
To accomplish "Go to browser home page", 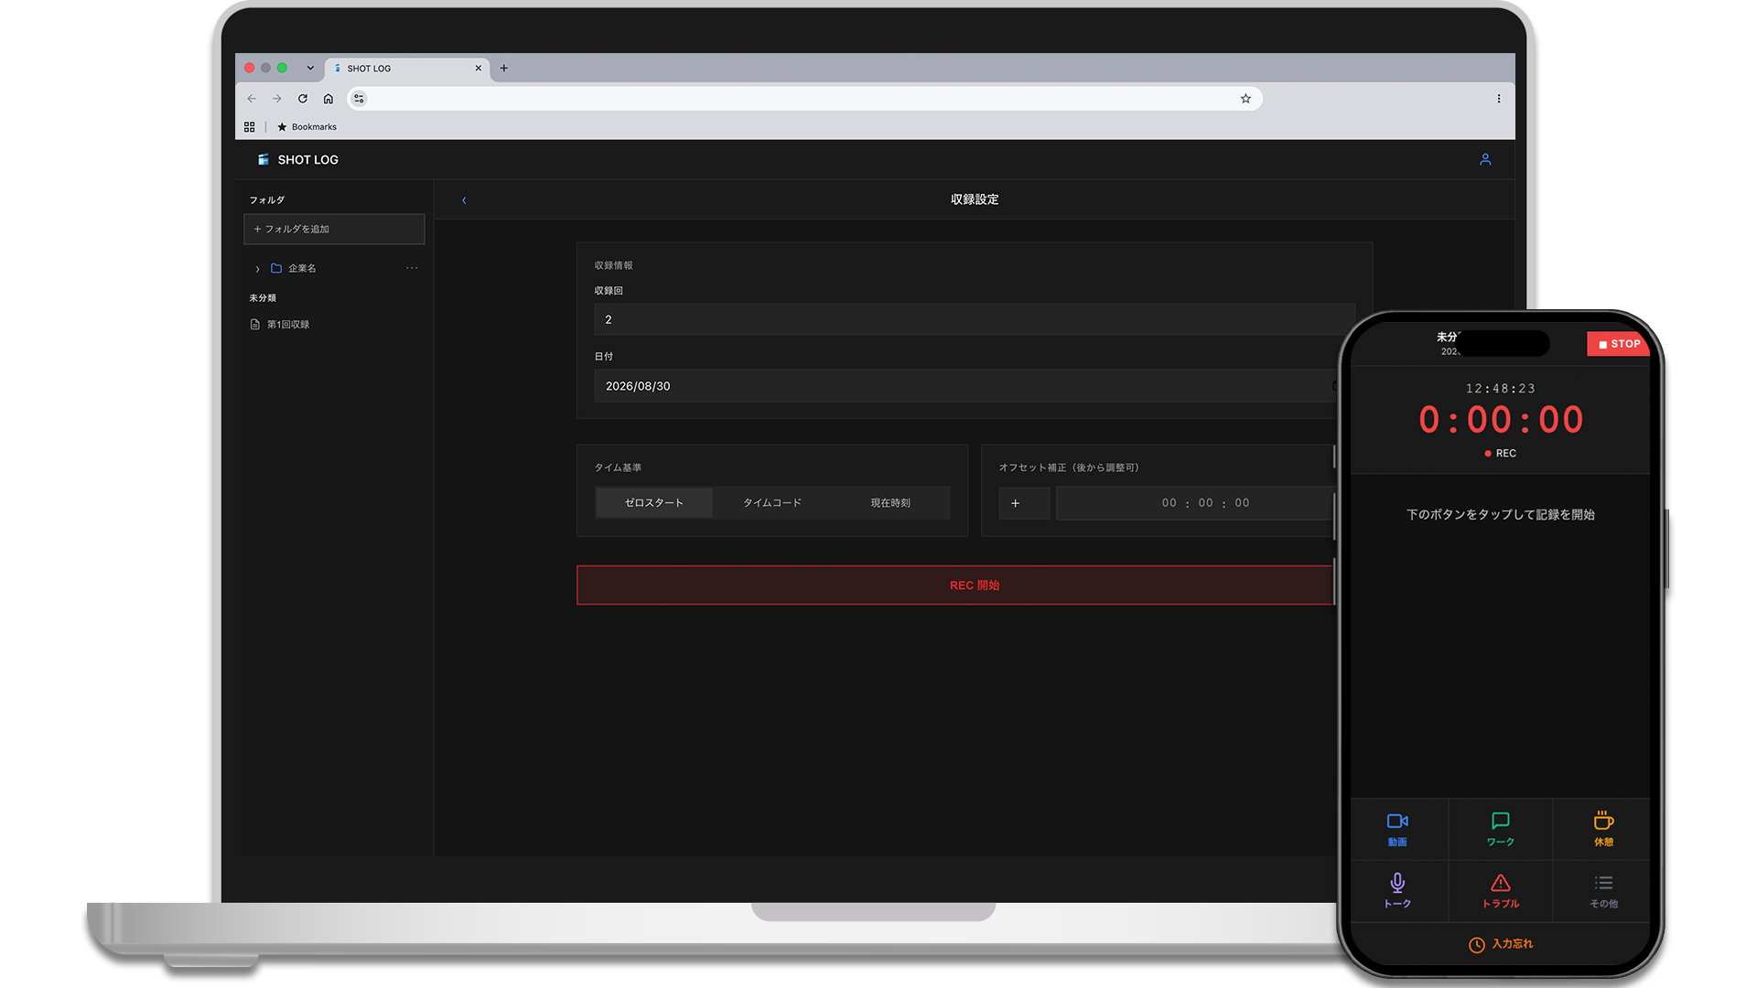I will pos(329,99).
